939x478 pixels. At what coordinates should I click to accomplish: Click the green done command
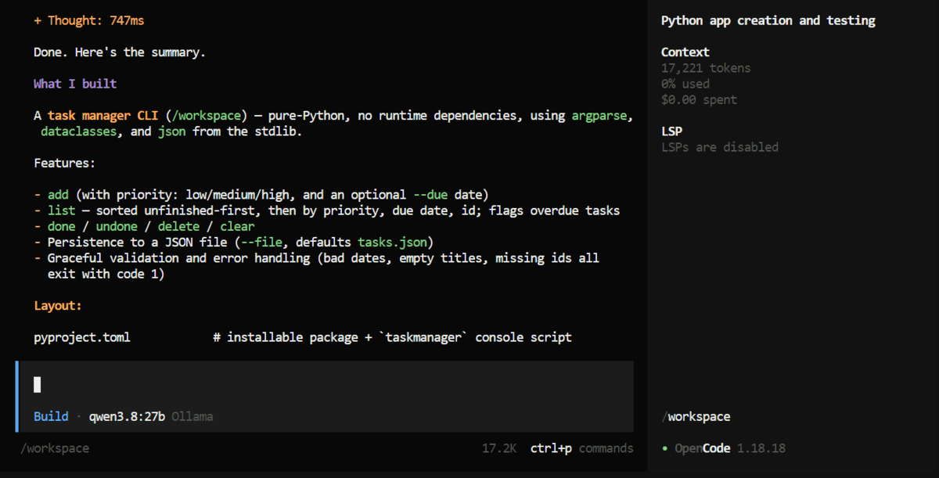(61, 226)
